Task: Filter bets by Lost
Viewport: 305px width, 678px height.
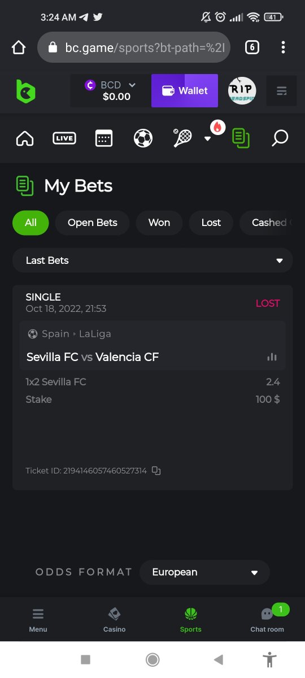Action: [211, 223]
